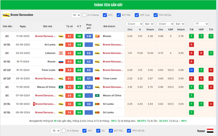Click the Russia flag icon
Viewport: 218px width, 136px height.
click(x=61, y=62)
